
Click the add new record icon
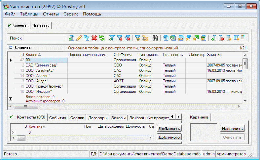(71, 38)
